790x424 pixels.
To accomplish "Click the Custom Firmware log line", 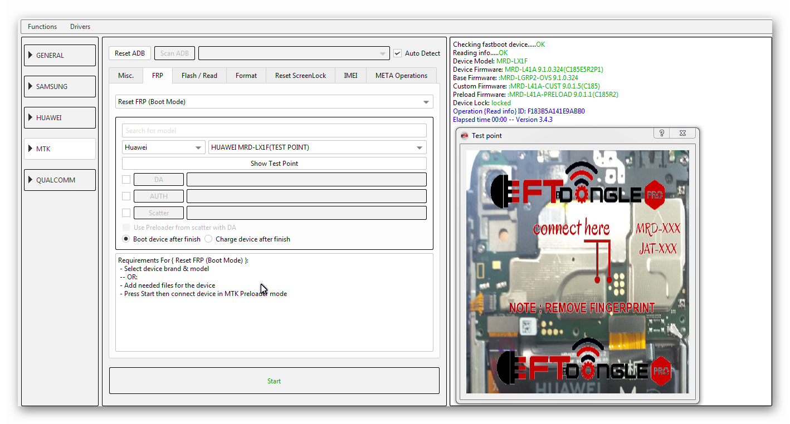I will point(526,86).
